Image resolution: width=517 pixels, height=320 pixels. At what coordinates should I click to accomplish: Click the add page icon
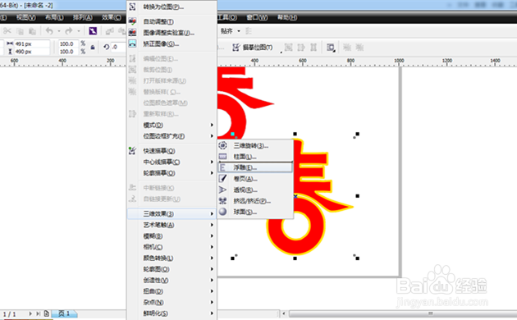47,313
